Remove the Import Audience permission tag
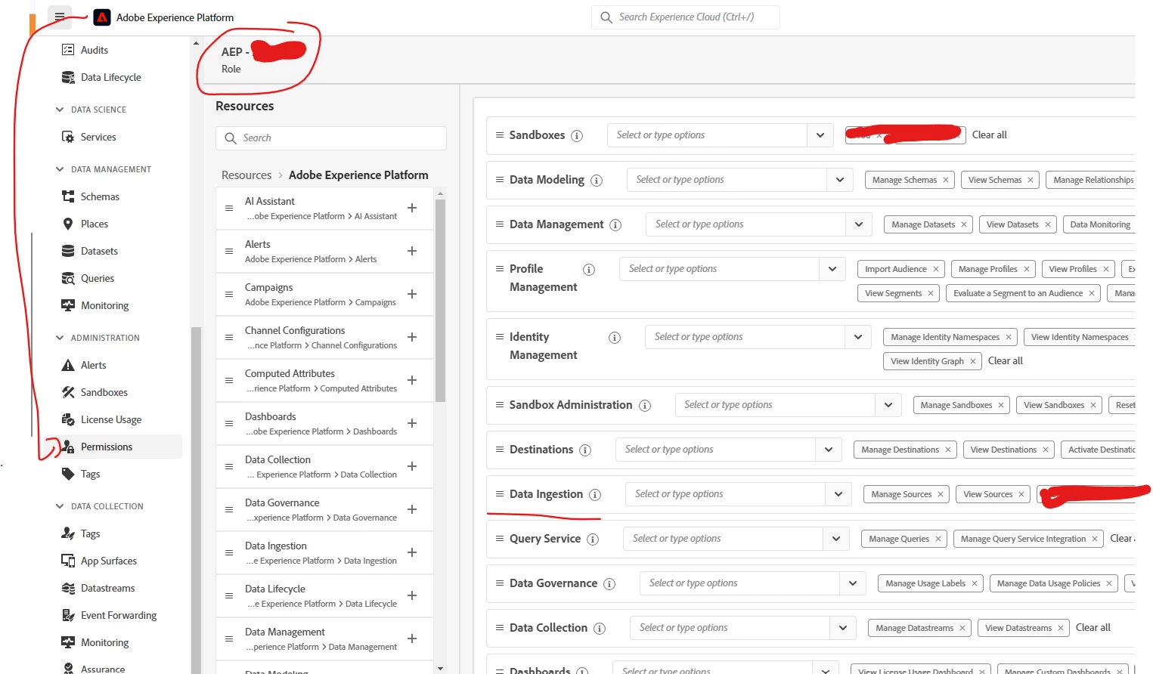 (x=936, y=269)
